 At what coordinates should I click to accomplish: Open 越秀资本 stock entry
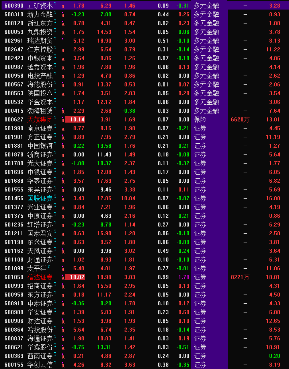point(40,67)
